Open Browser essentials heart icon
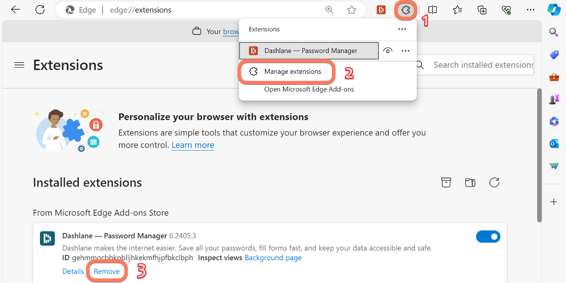The width and height of the screenshot is (566, 283). click(506, 10)
